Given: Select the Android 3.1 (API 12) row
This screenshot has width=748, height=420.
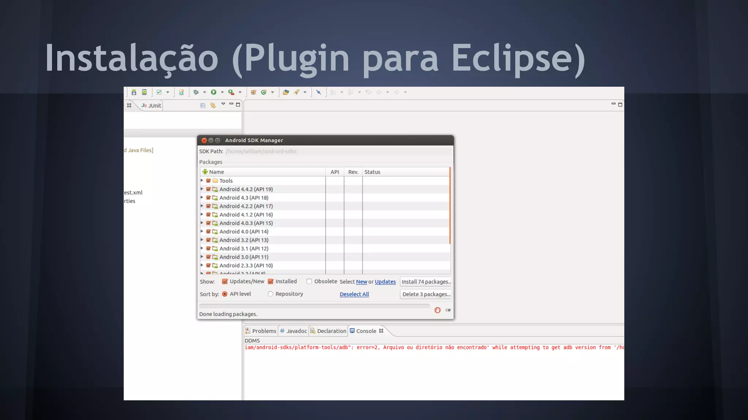Looking at the screenshot, I should point(325,249).
